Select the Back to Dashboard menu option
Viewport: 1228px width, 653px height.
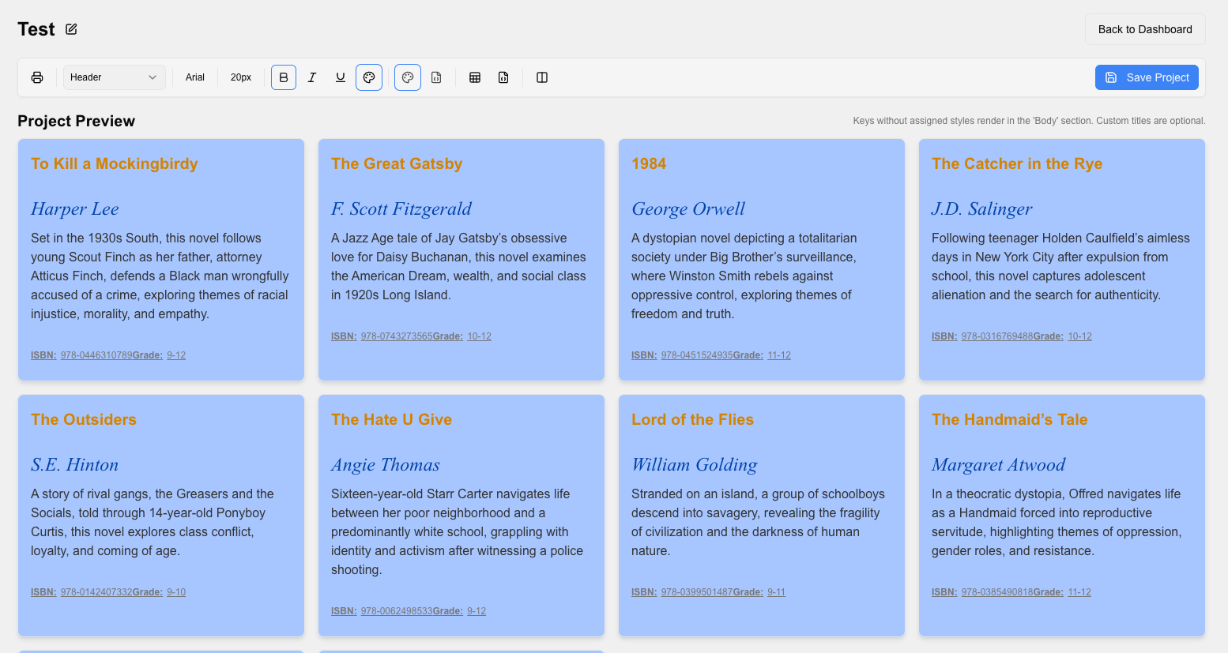coord(1144,28)
